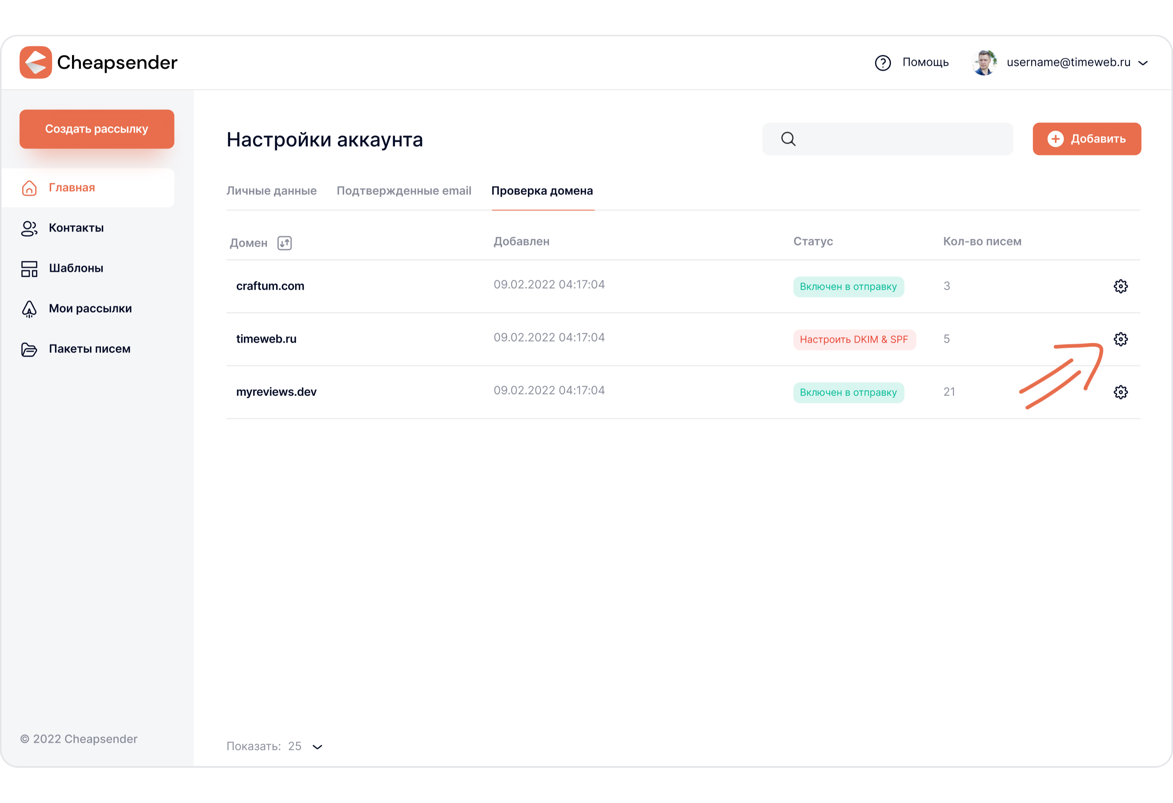Click the Включен в отправку badge for craftum.com
The width and height of the screenshot is (1173, 803).
coord(849,287)
